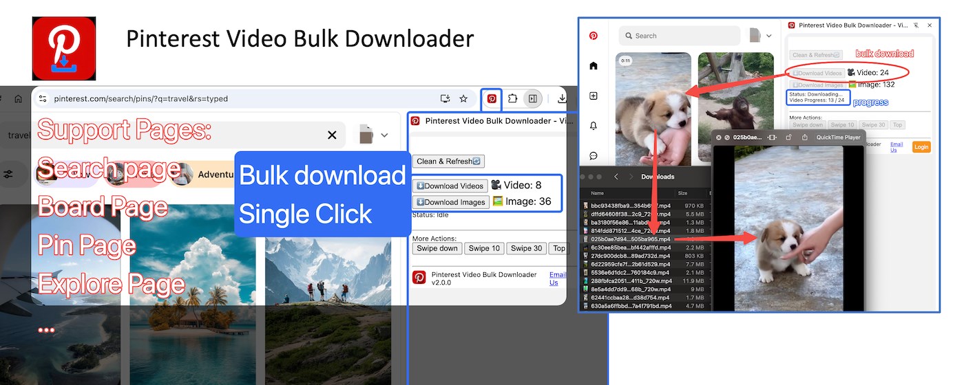Click Download Videos next to Video: 8

point(450,186)
